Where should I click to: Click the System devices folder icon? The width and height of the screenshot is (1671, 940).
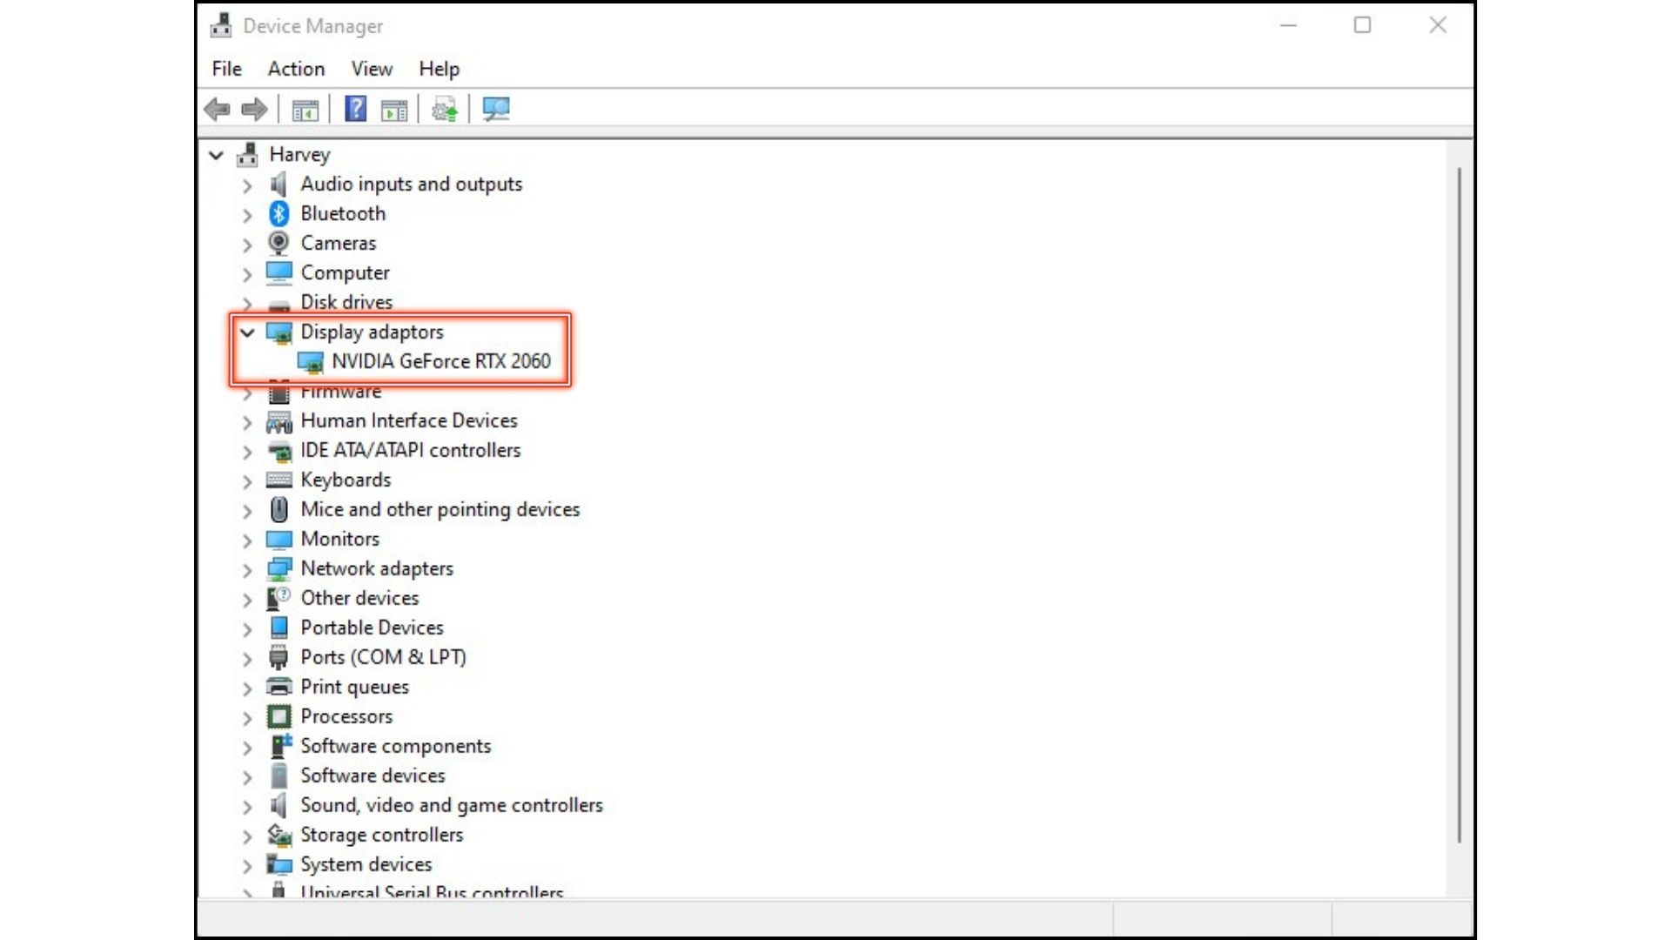[x=278, y=864]
